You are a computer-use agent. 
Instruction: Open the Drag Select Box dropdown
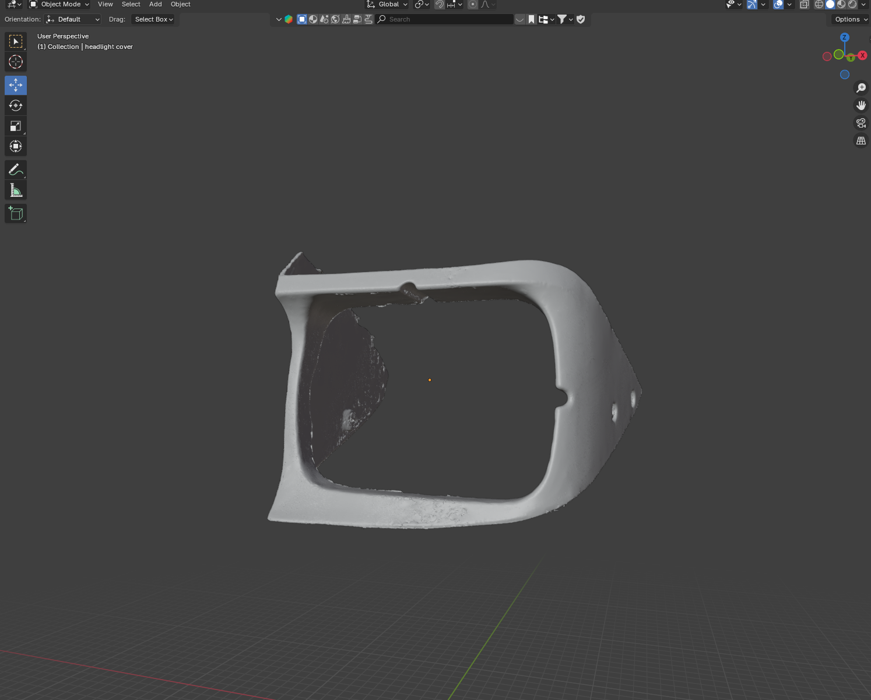(x=153, y=19)
